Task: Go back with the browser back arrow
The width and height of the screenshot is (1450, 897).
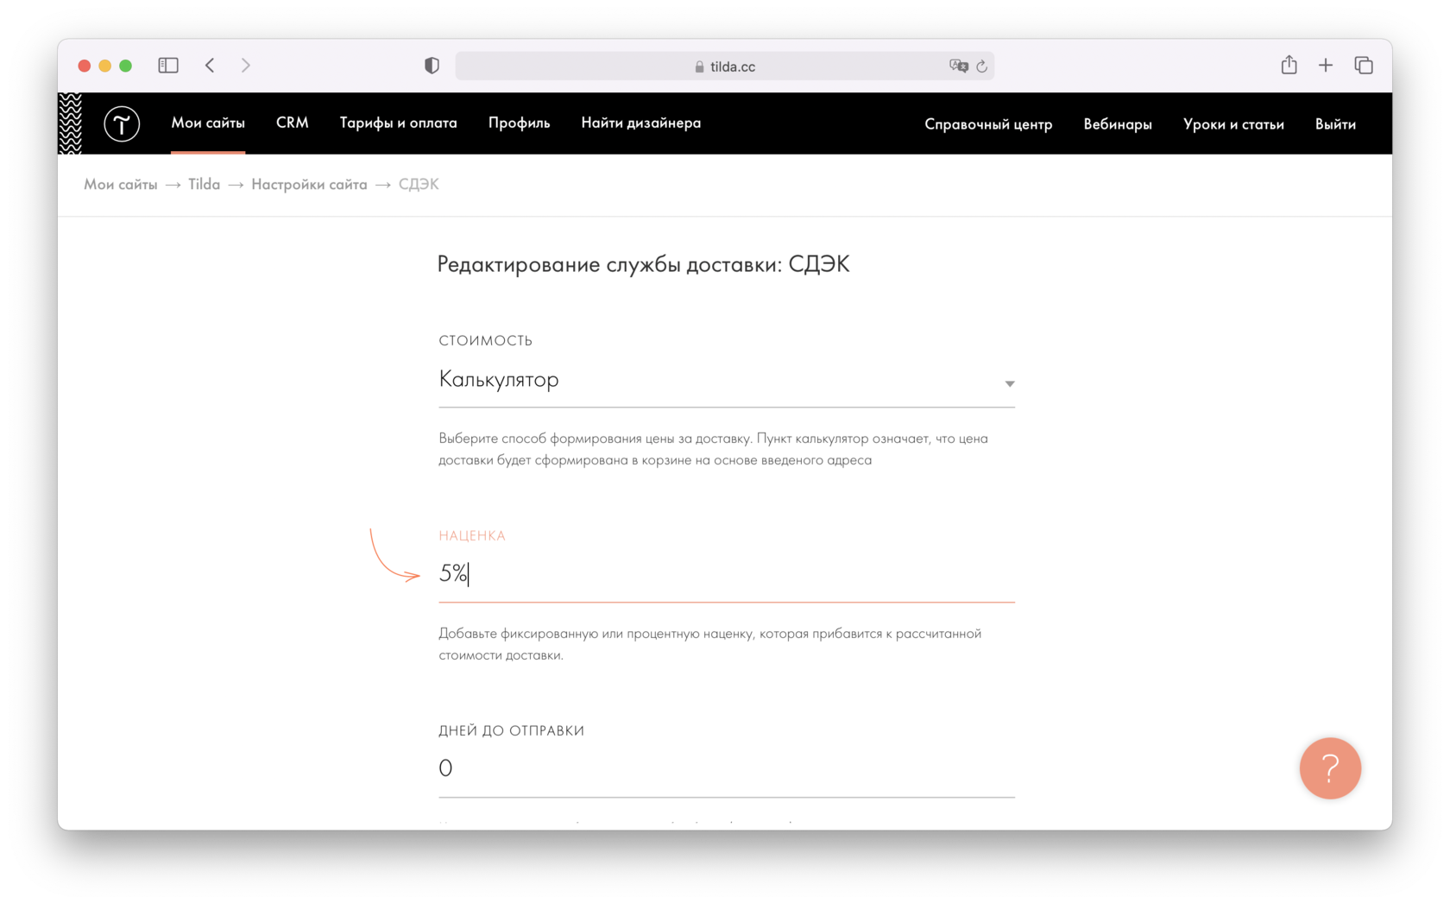Action: [x=210, y=66]
